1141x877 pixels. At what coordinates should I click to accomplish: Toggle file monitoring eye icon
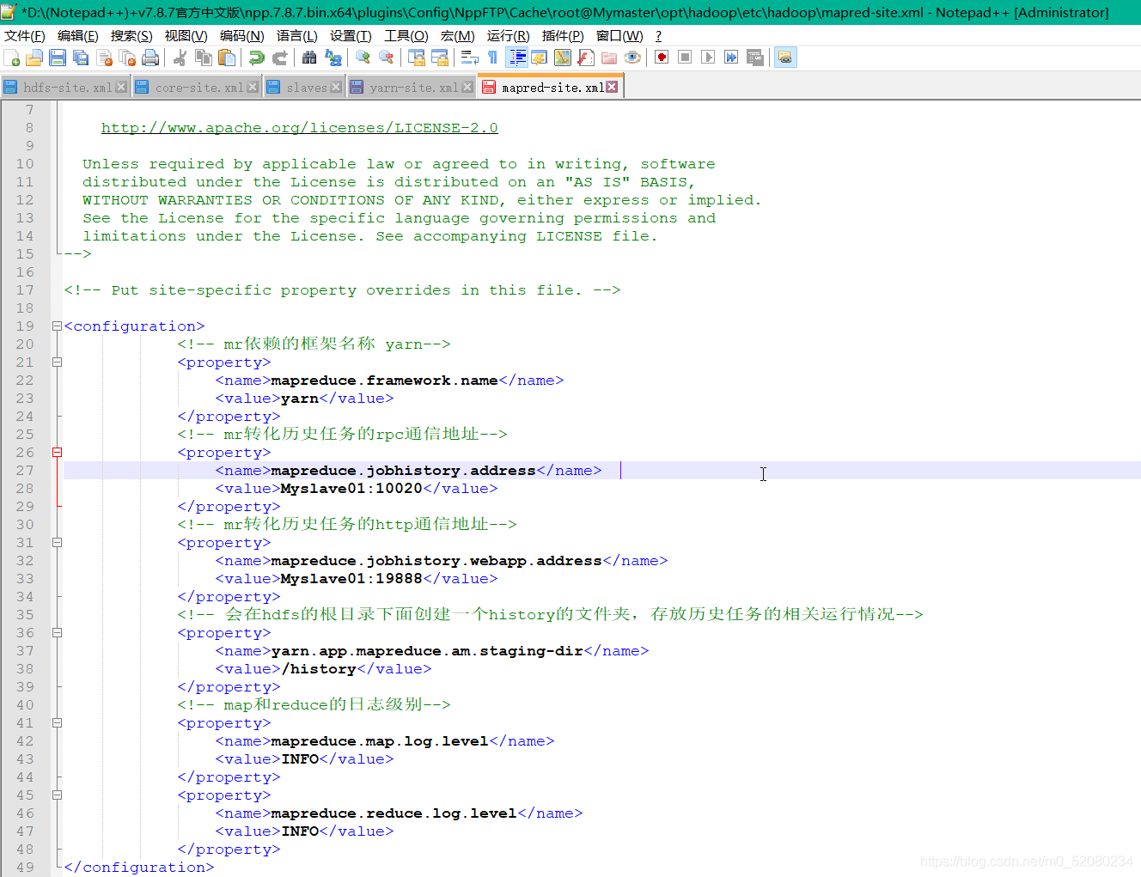(x=632, y=58)
